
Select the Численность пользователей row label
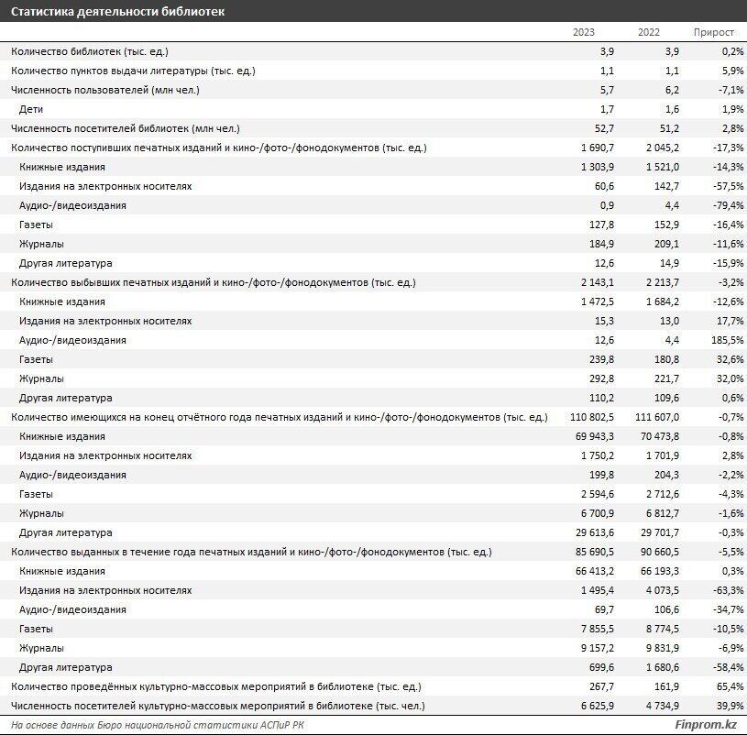click(105, 90)
